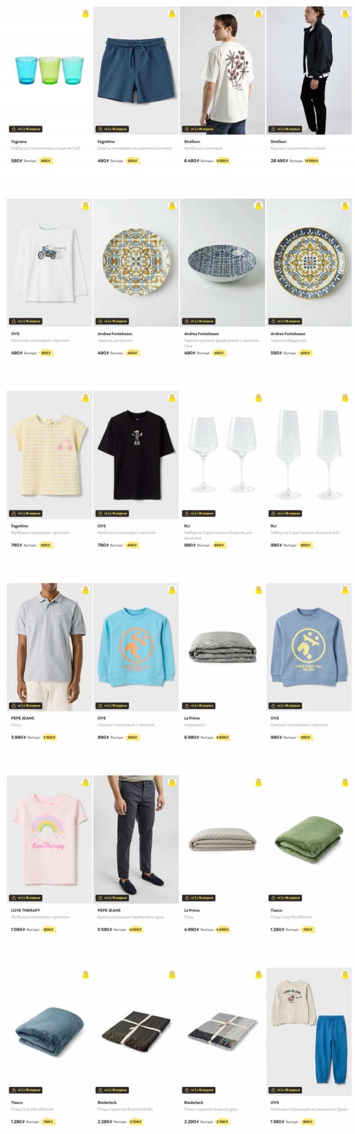The width and height of the screenshot is (355, 1134).
Task: Click the bag icon on Strellson t-shirt delivery badge
Action: click(186, 129)
